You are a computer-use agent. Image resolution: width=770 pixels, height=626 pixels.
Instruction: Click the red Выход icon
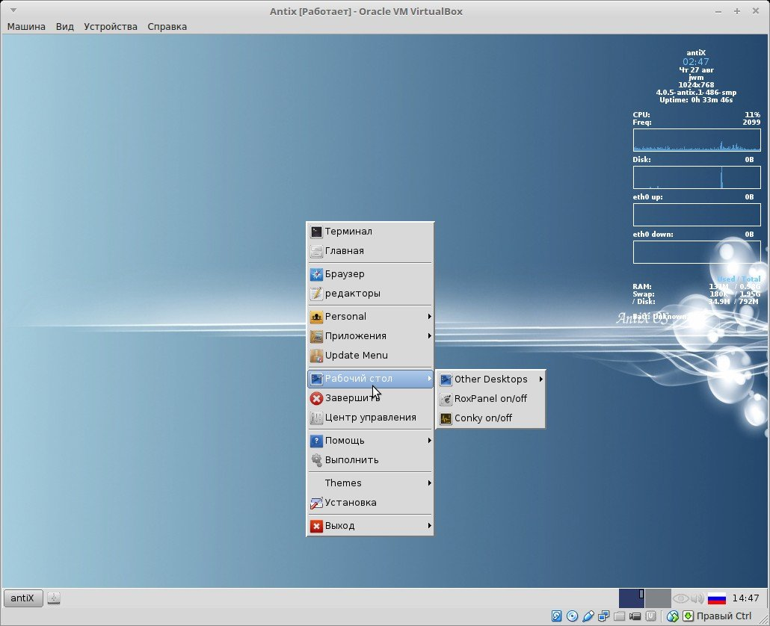click(316, 526)
